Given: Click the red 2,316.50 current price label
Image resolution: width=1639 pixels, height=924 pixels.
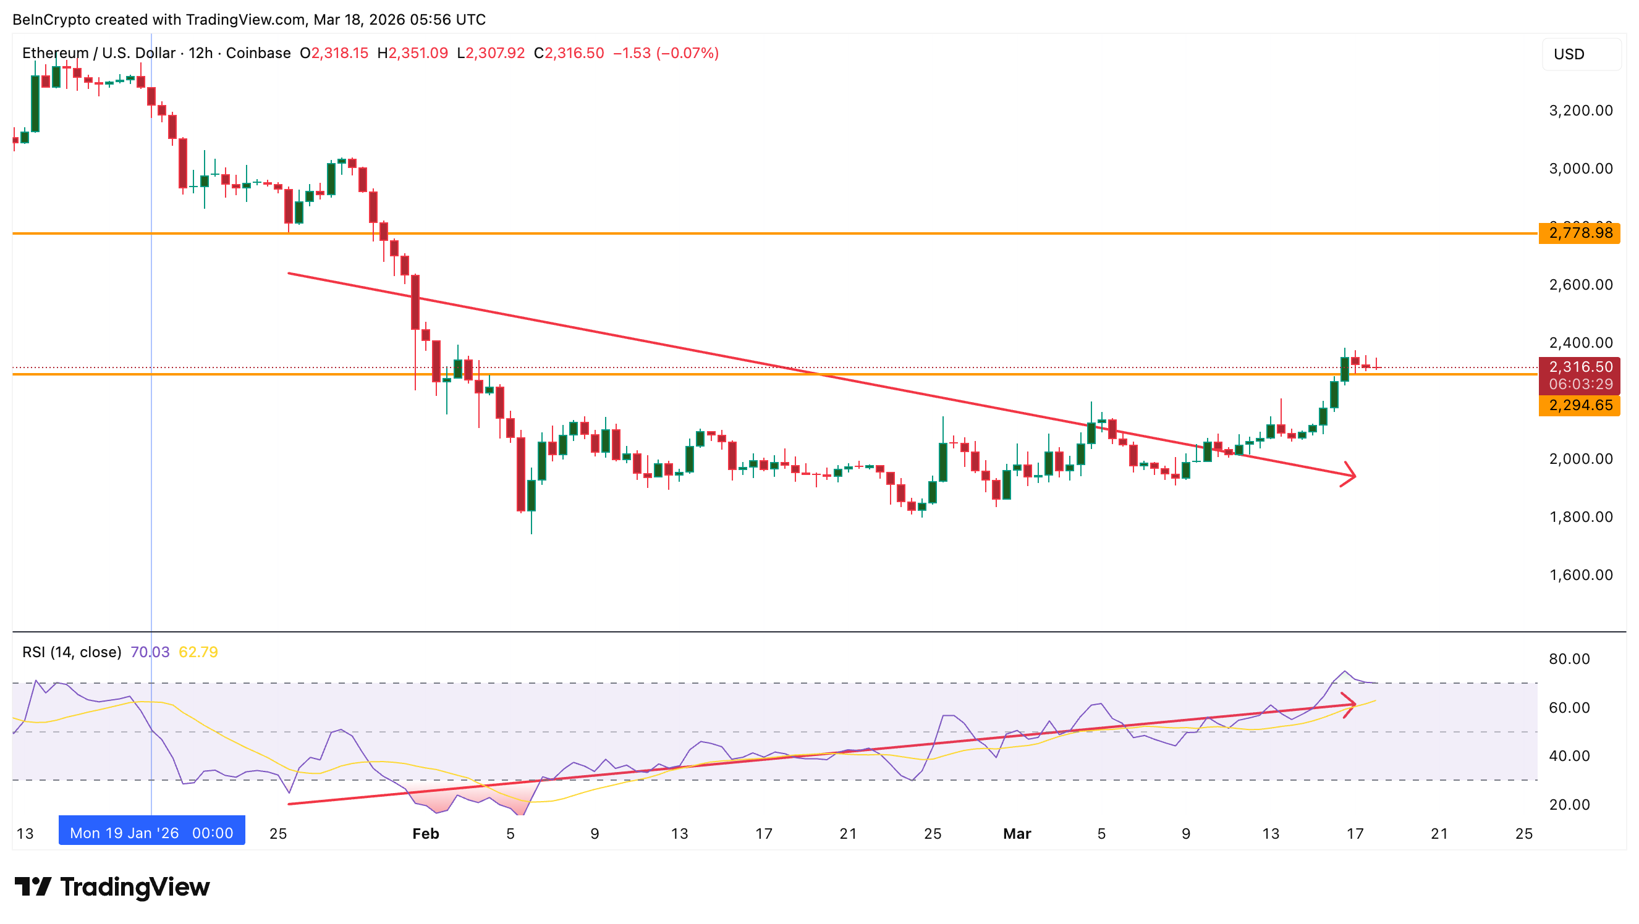Looking at the screenshot, I should [1579, 367].
